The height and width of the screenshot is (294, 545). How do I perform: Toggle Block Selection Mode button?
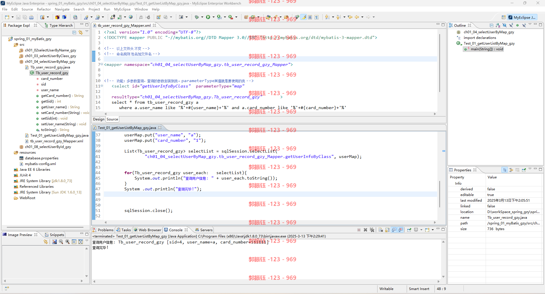point(310,17)
